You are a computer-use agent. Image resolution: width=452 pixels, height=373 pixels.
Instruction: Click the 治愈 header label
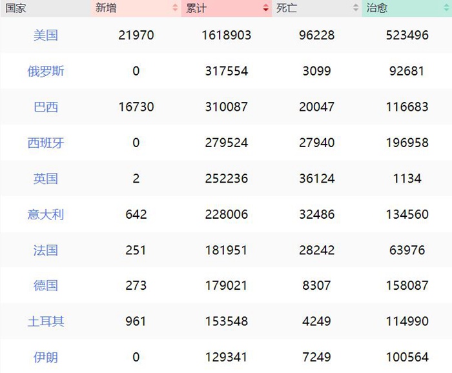pos(377,8)
